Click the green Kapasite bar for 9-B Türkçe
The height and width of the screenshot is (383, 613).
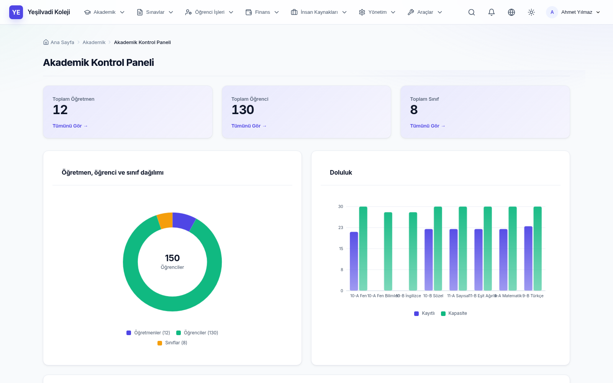coord(538,249)
